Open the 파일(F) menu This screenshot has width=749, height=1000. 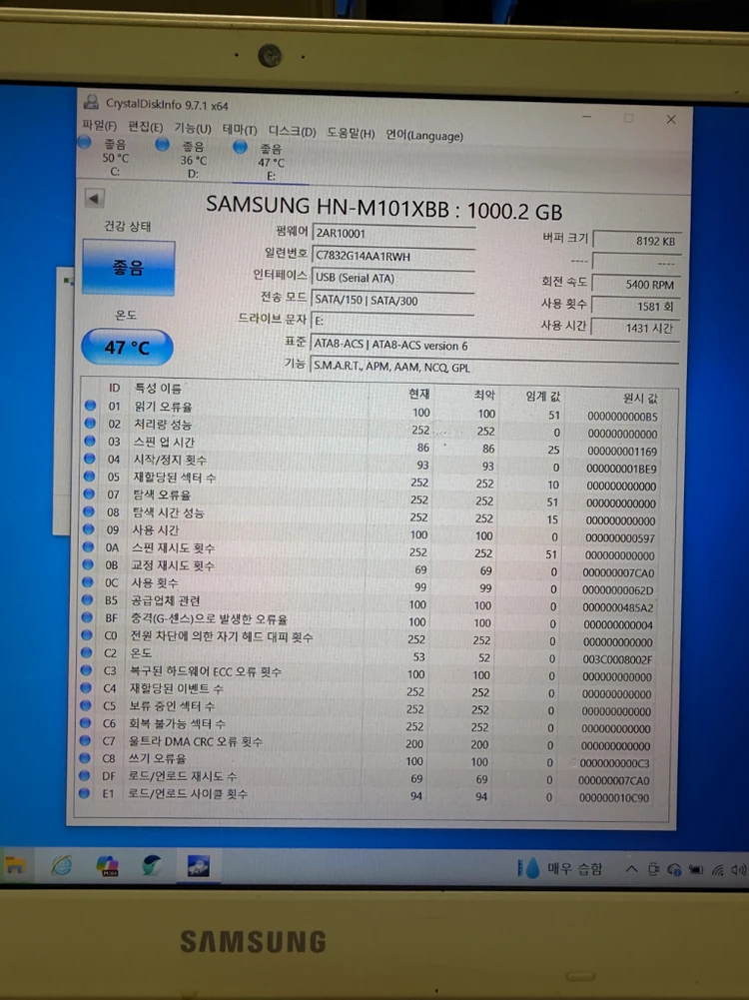tap(100, 125)
